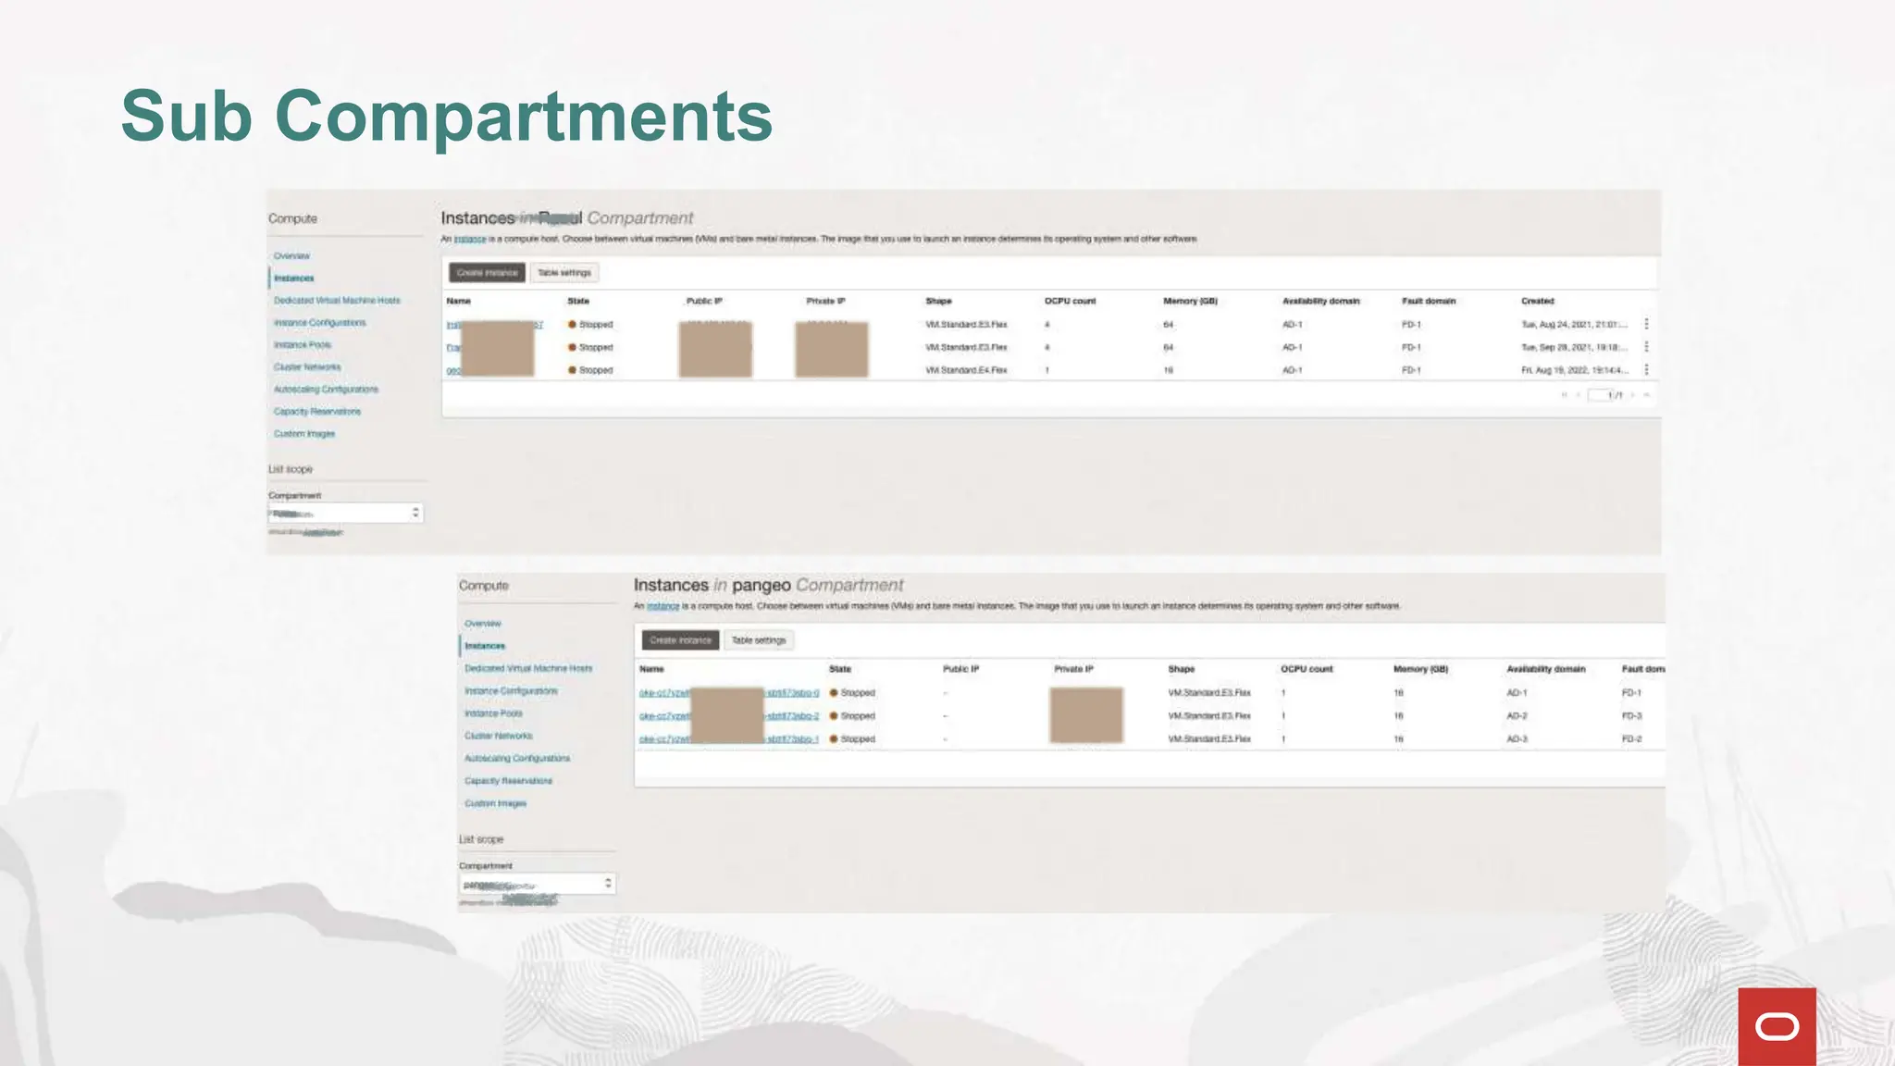Select Instance Pools in upper sidebar
The image size is (1895, 1066).
pos(302,345)
